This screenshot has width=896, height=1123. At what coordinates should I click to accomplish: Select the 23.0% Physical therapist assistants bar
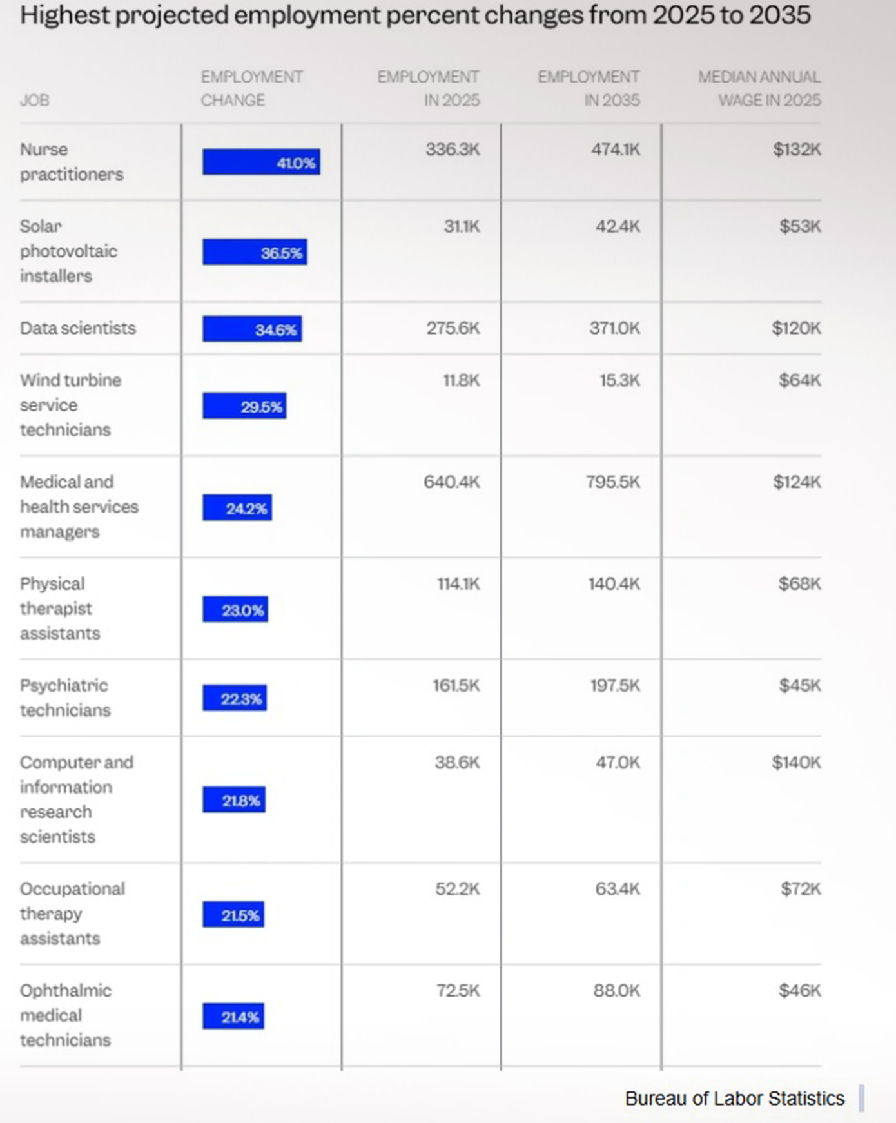[235, 609]
